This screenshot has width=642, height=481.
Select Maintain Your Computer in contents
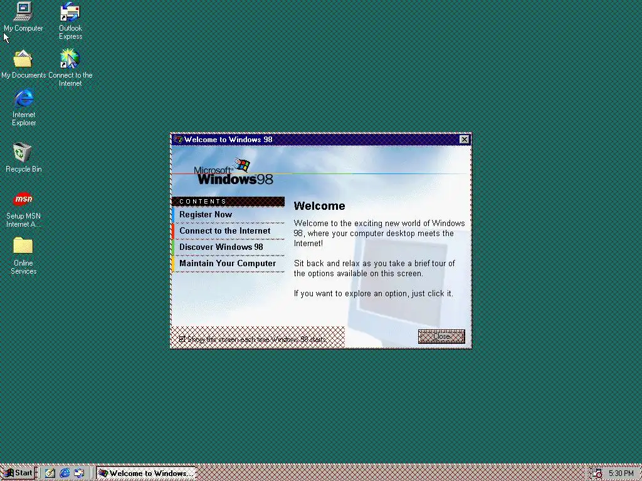(228, 264)
